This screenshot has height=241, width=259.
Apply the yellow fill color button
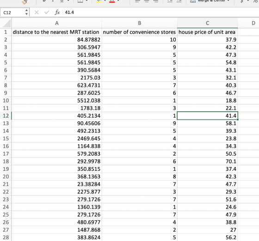pyautogui.click(x=99, y=1)
